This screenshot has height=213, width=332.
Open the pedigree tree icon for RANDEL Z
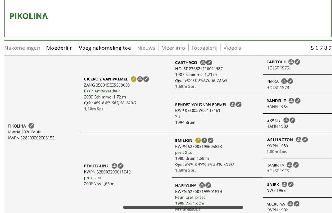click(x=291, y=101)
